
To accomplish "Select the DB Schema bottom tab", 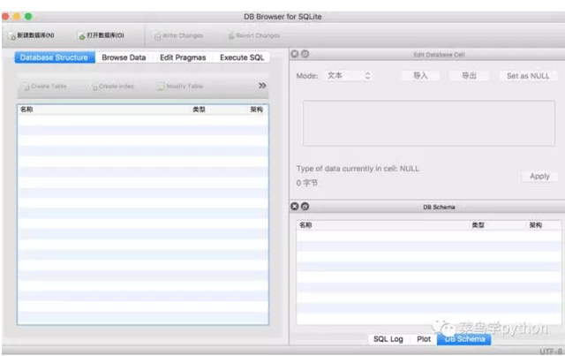I will [464, 339].
